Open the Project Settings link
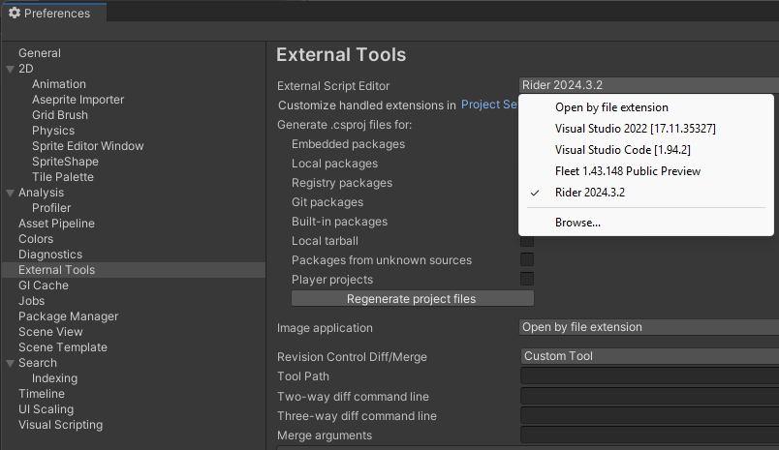Screen dimensions: 779x450 (x=489, y=105)
